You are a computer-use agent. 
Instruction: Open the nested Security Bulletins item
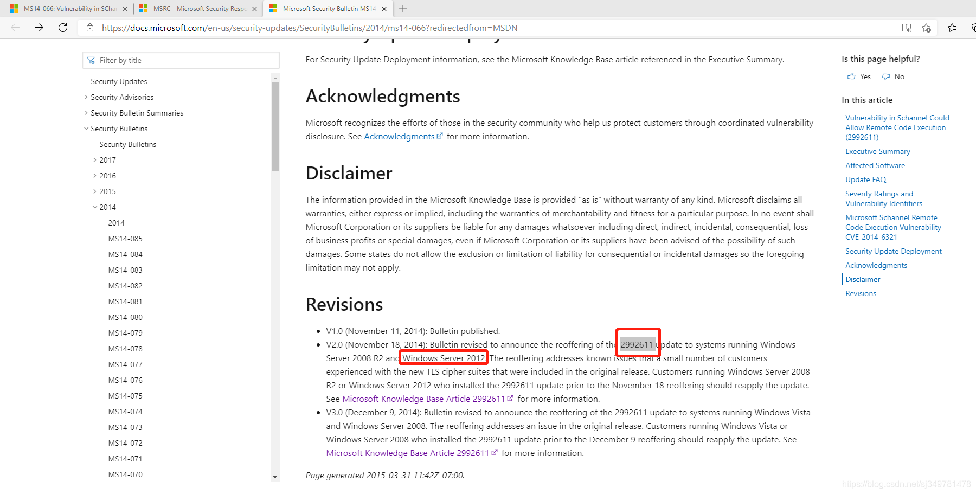click(127, 144)
